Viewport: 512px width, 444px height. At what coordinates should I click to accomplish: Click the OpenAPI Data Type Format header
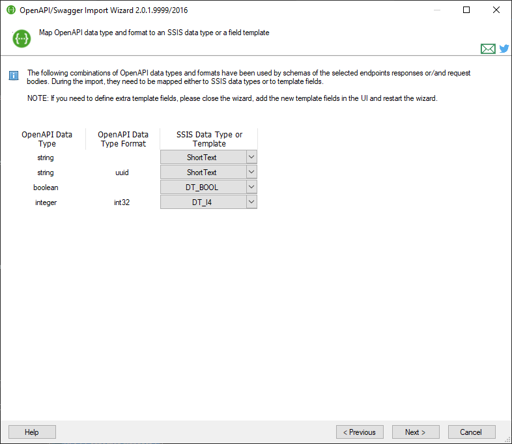point(123,139)
